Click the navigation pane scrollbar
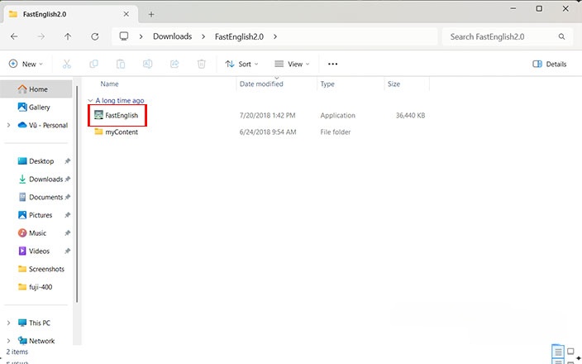582x364 pixels. coord(77,194)
